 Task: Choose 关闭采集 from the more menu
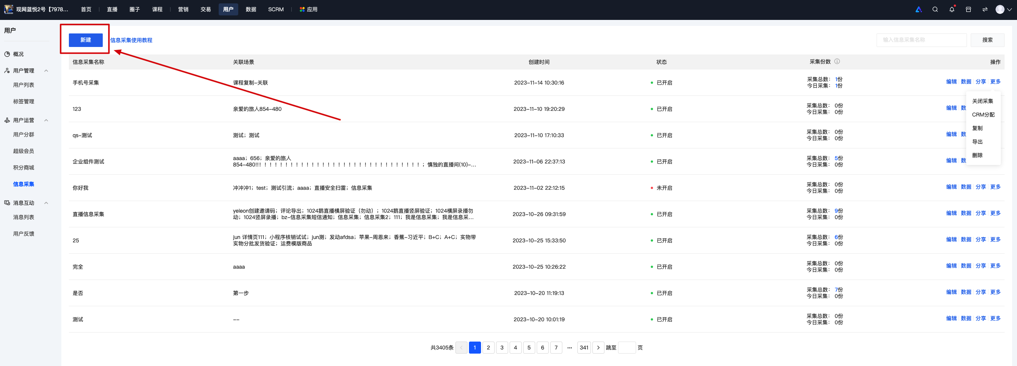pos(982,101)
